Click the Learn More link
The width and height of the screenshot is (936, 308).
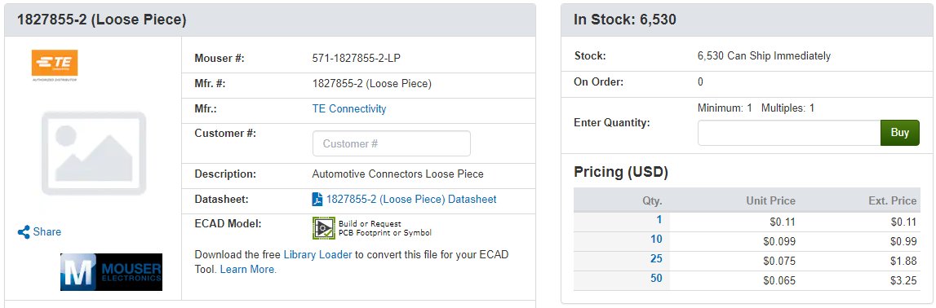[x=248, y=269]
